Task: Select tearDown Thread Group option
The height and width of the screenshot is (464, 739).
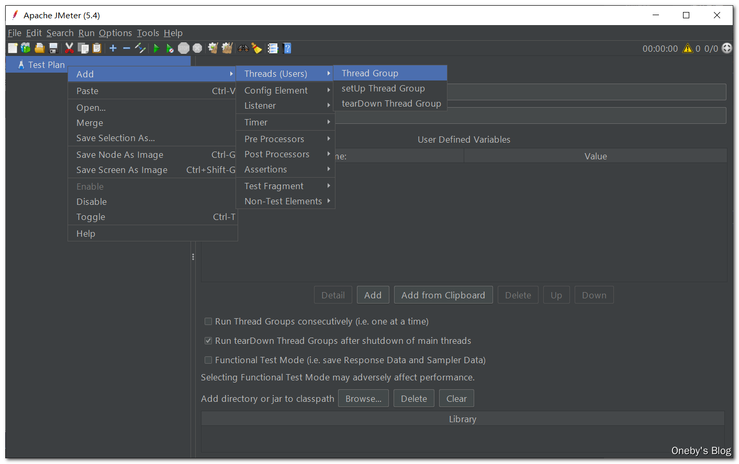Action: [390, 103]
